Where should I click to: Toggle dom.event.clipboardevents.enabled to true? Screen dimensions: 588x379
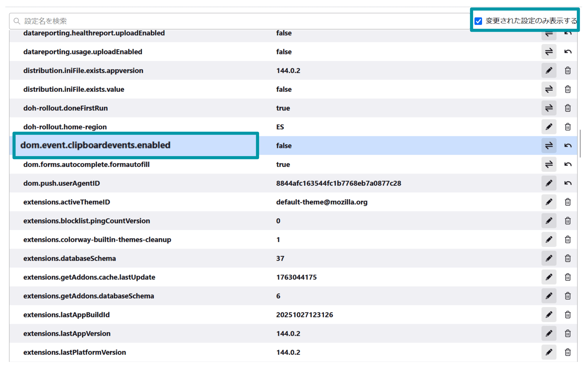point(549,145)
